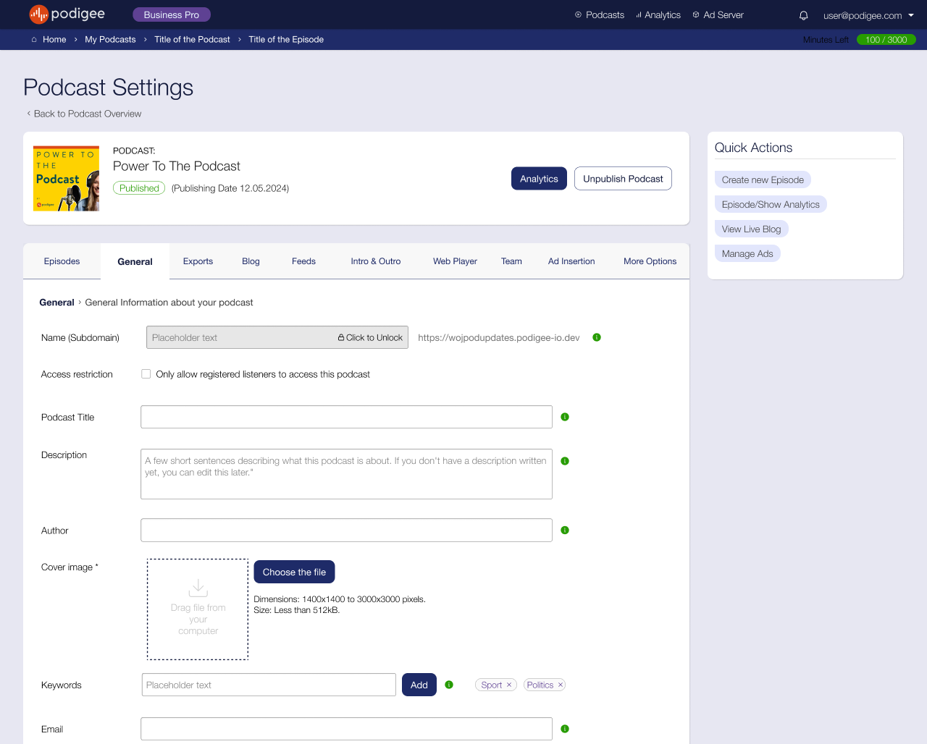927x744 pixels.
Task: Enable registered listeners only checkbox
Action: (x=146, y=374)
